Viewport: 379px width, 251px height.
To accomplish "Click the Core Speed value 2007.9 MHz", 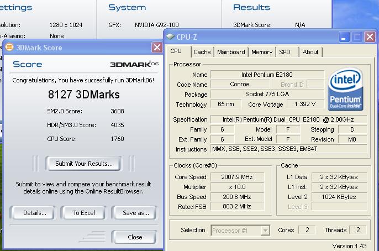I will pyautogui.click(x=237, y=177).
